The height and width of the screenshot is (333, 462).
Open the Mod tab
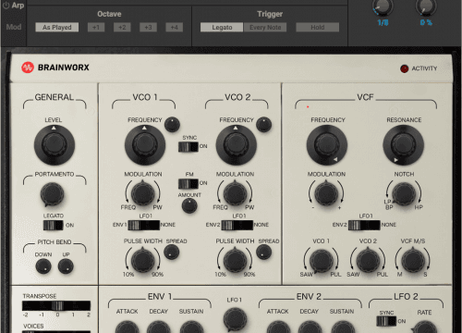14,27
